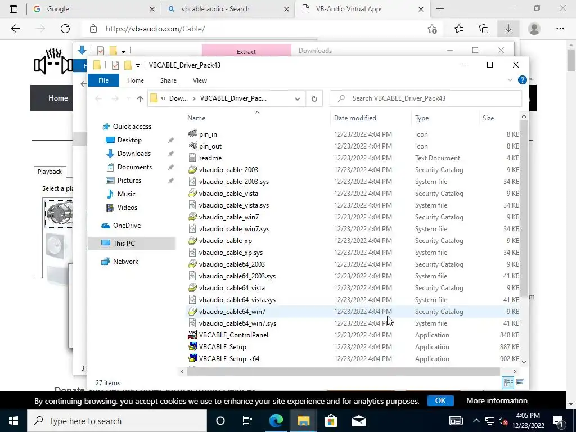Viewport: 576px width, 432px height.
Task: Click the Home link on VB-Audio site
Action: (58, 98)
